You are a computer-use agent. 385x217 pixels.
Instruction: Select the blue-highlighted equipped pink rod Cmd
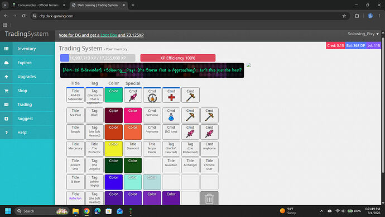[x=133, y=95]
